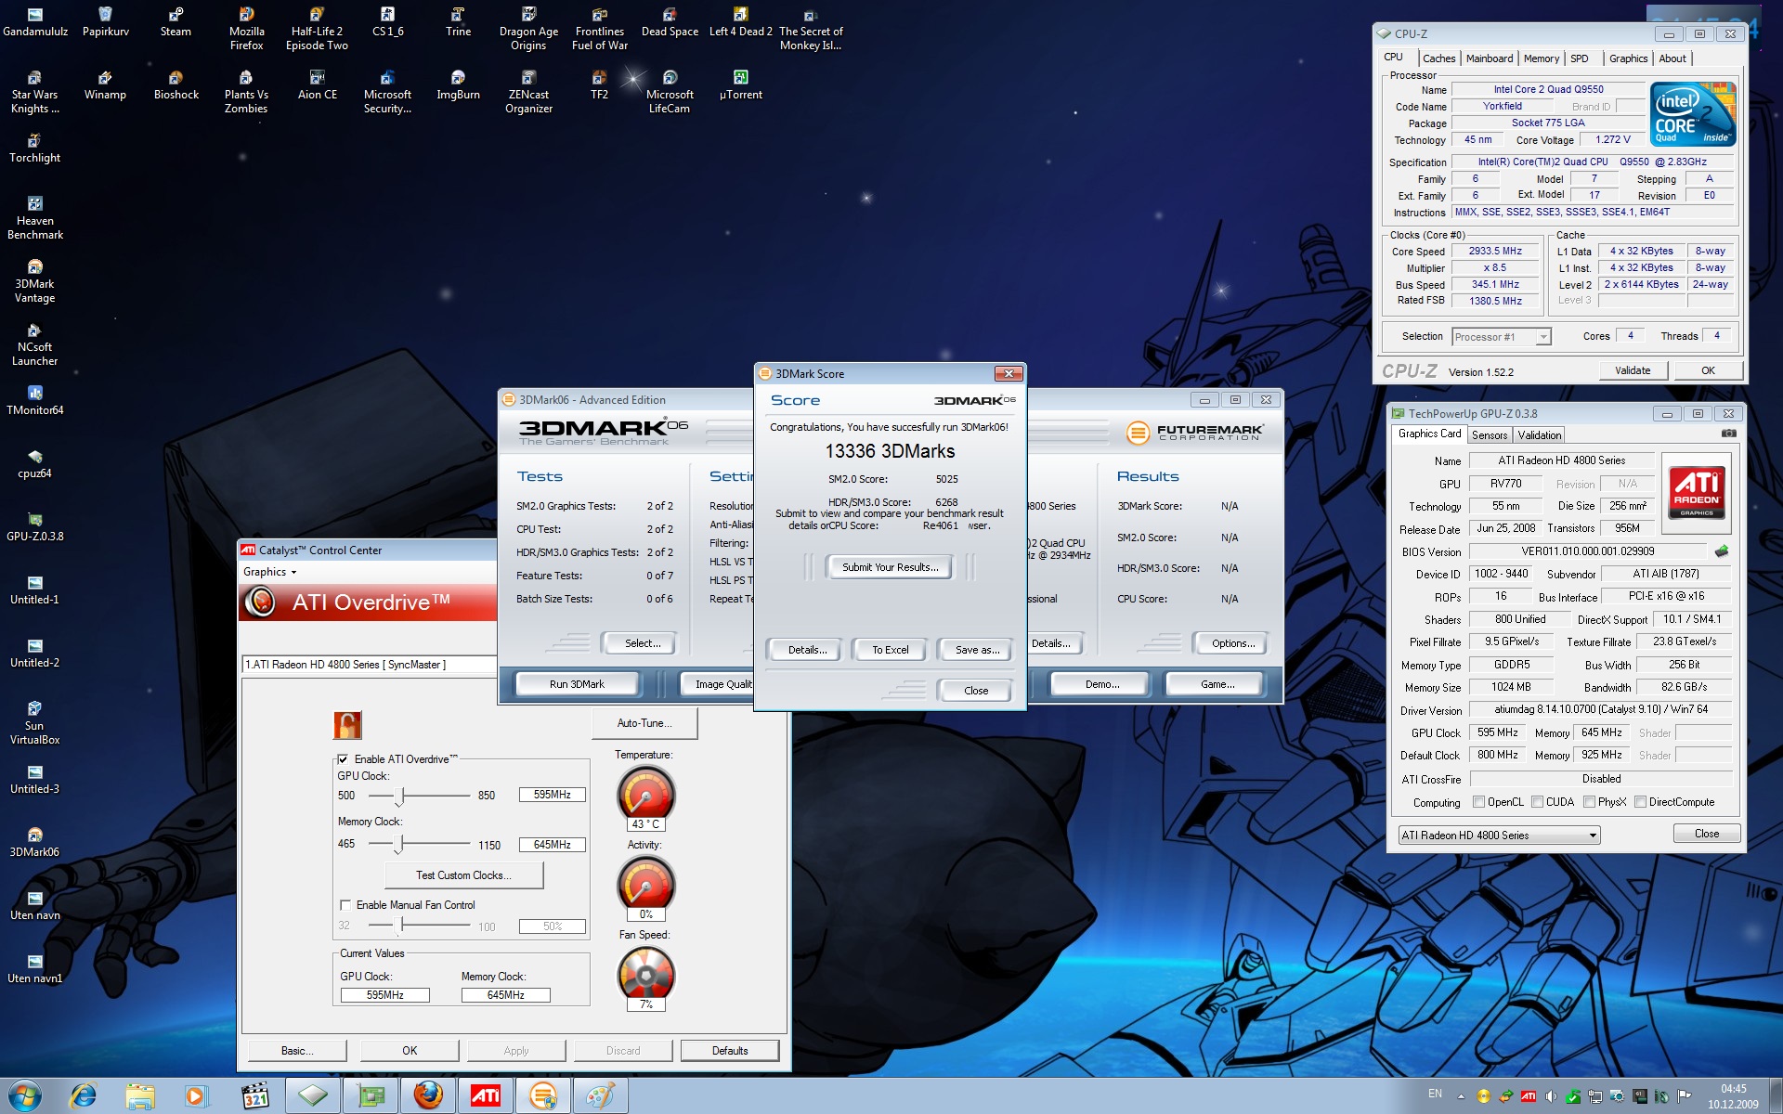Click Validate button in CPU-Z

point(1633,370)
